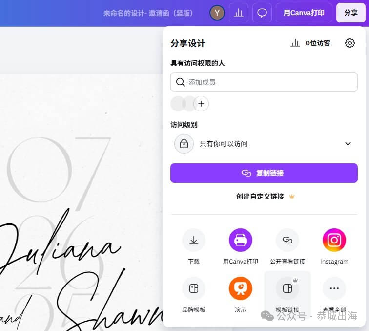
Task: Click the user avatar Y icon
Action: (x=217, y=13)
